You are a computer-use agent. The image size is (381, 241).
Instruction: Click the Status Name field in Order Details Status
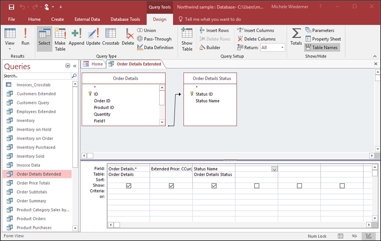pyautogui.click(x=207, y=101)
